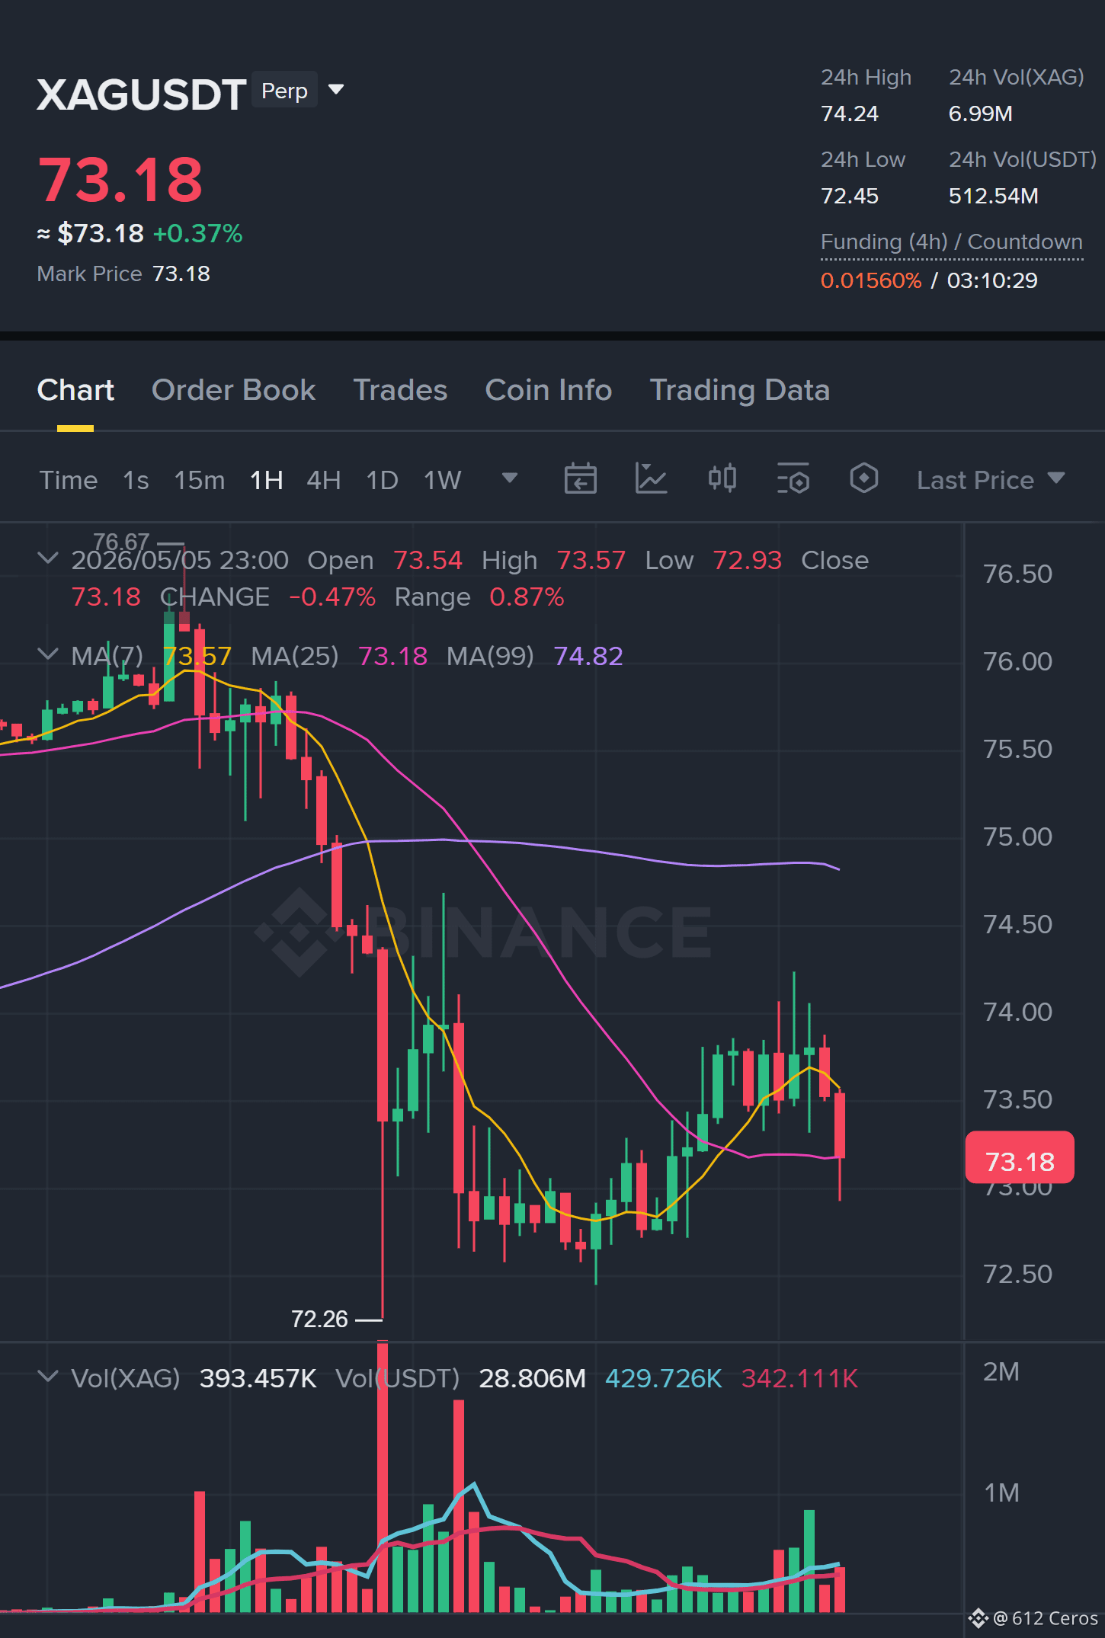Open the Last Price dropdown

click(991, 480)
